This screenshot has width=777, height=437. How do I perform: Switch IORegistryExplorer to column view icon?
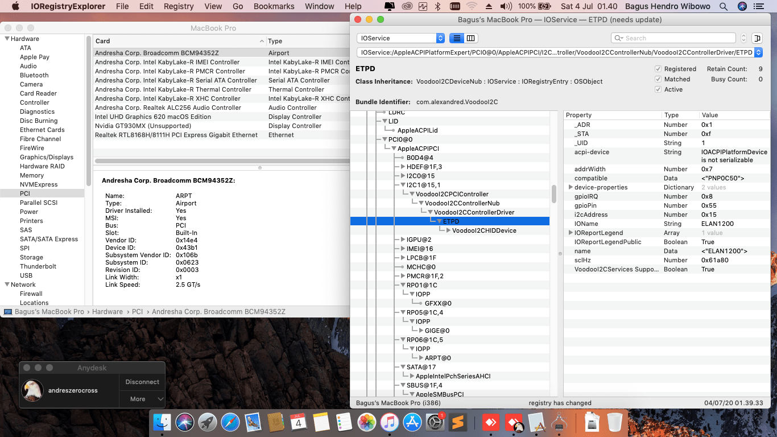[x=471, y=38]
